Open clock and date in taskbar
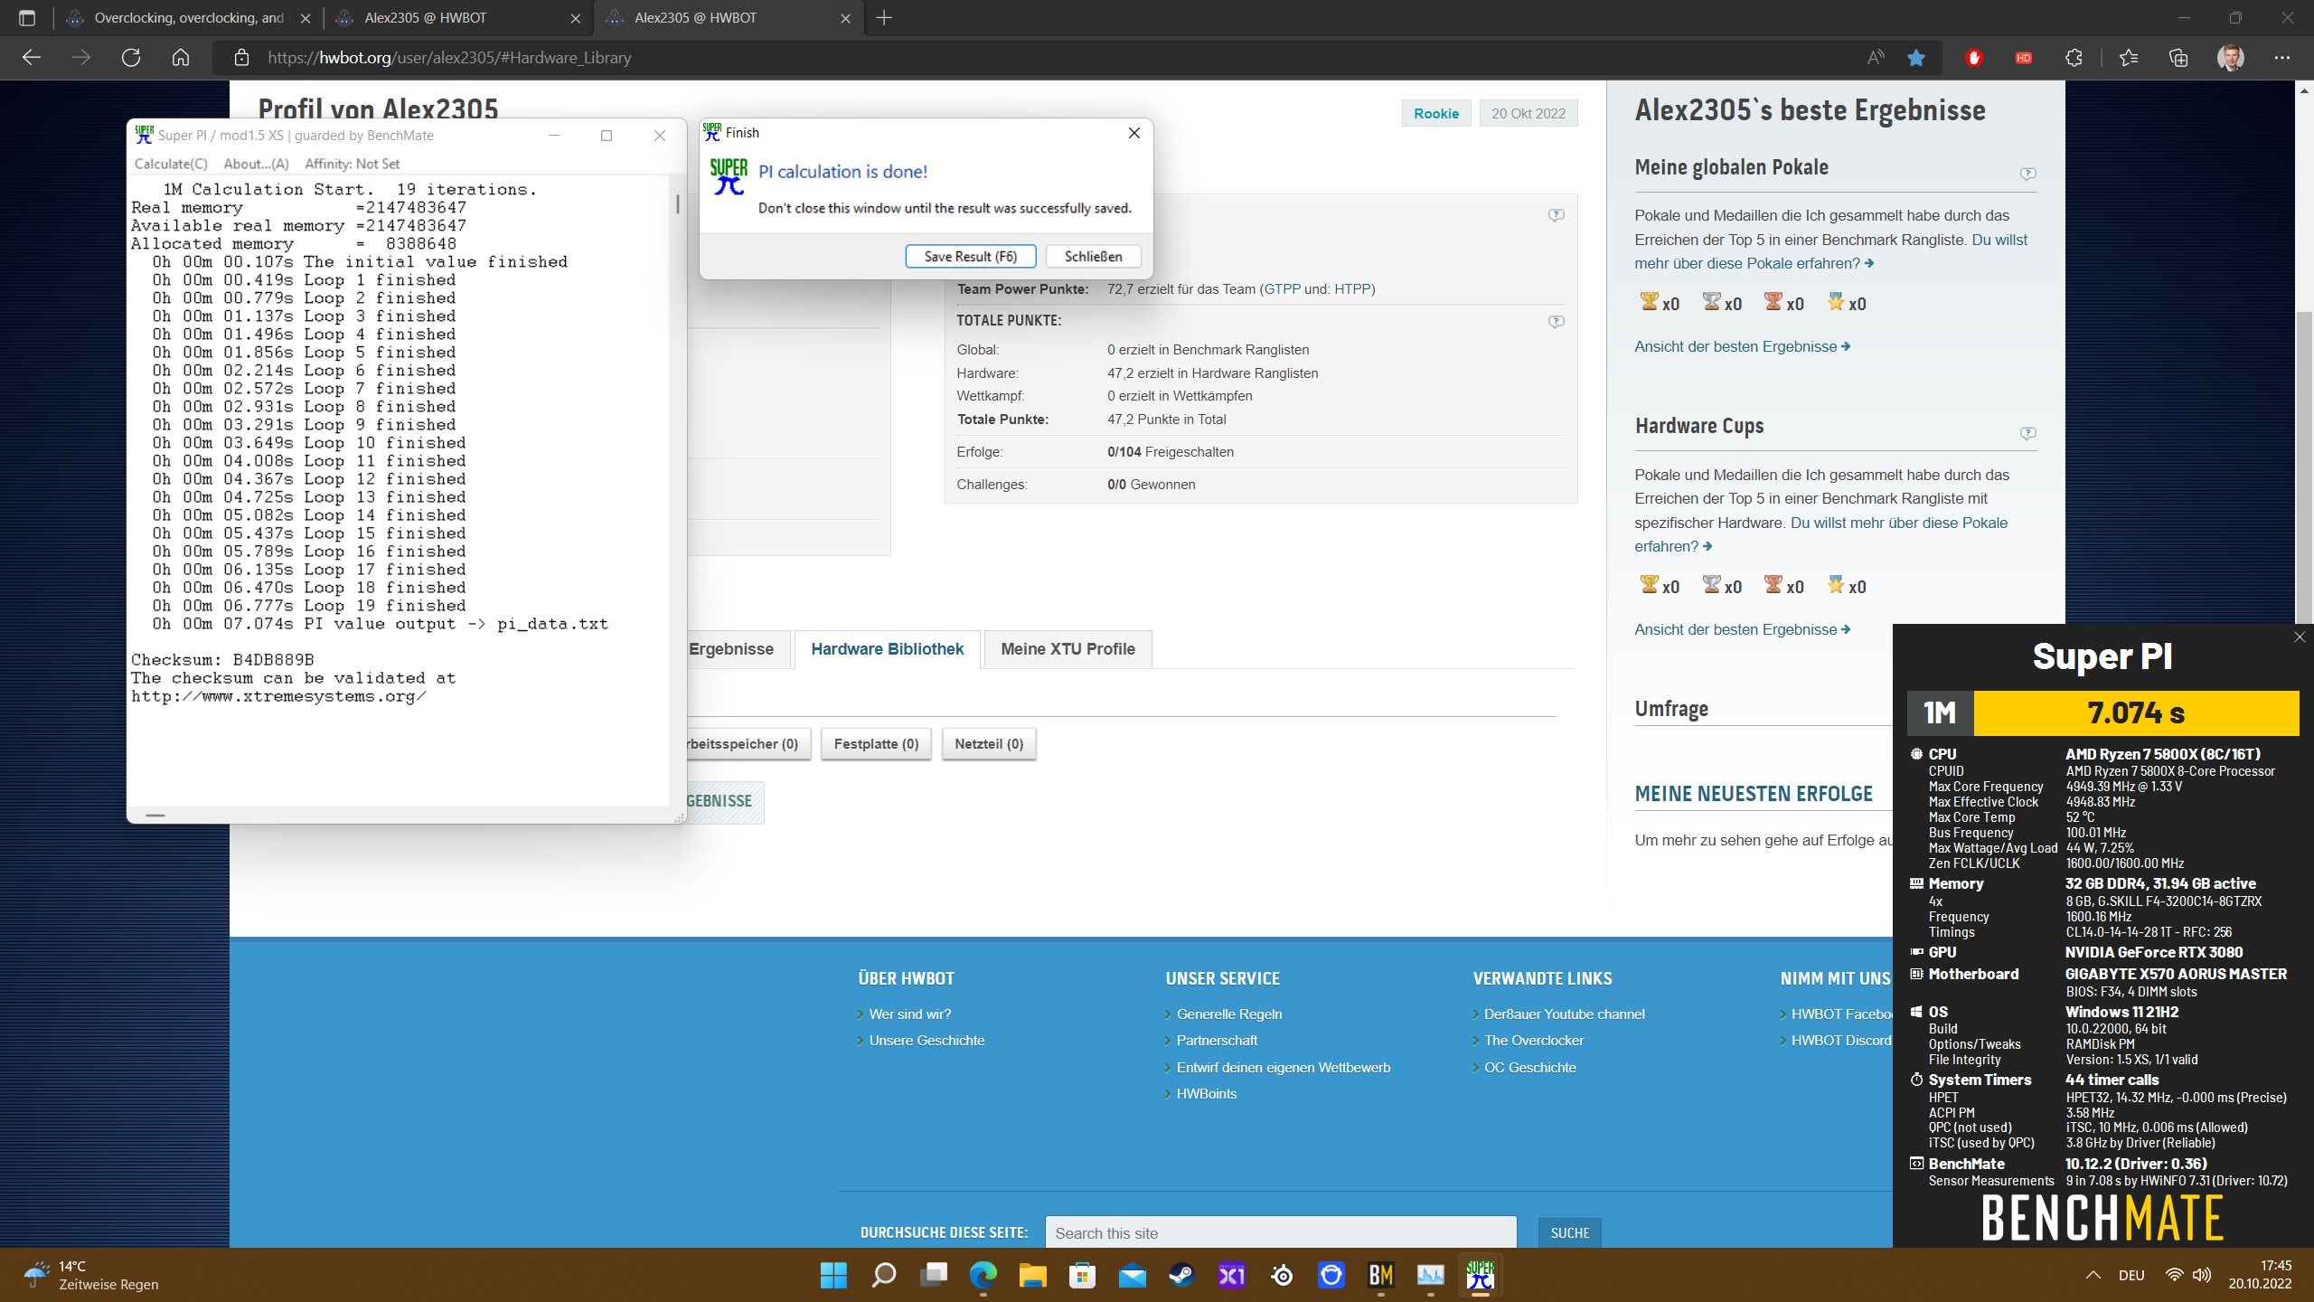2314x1302 pixels. tap(2260, 1276)
